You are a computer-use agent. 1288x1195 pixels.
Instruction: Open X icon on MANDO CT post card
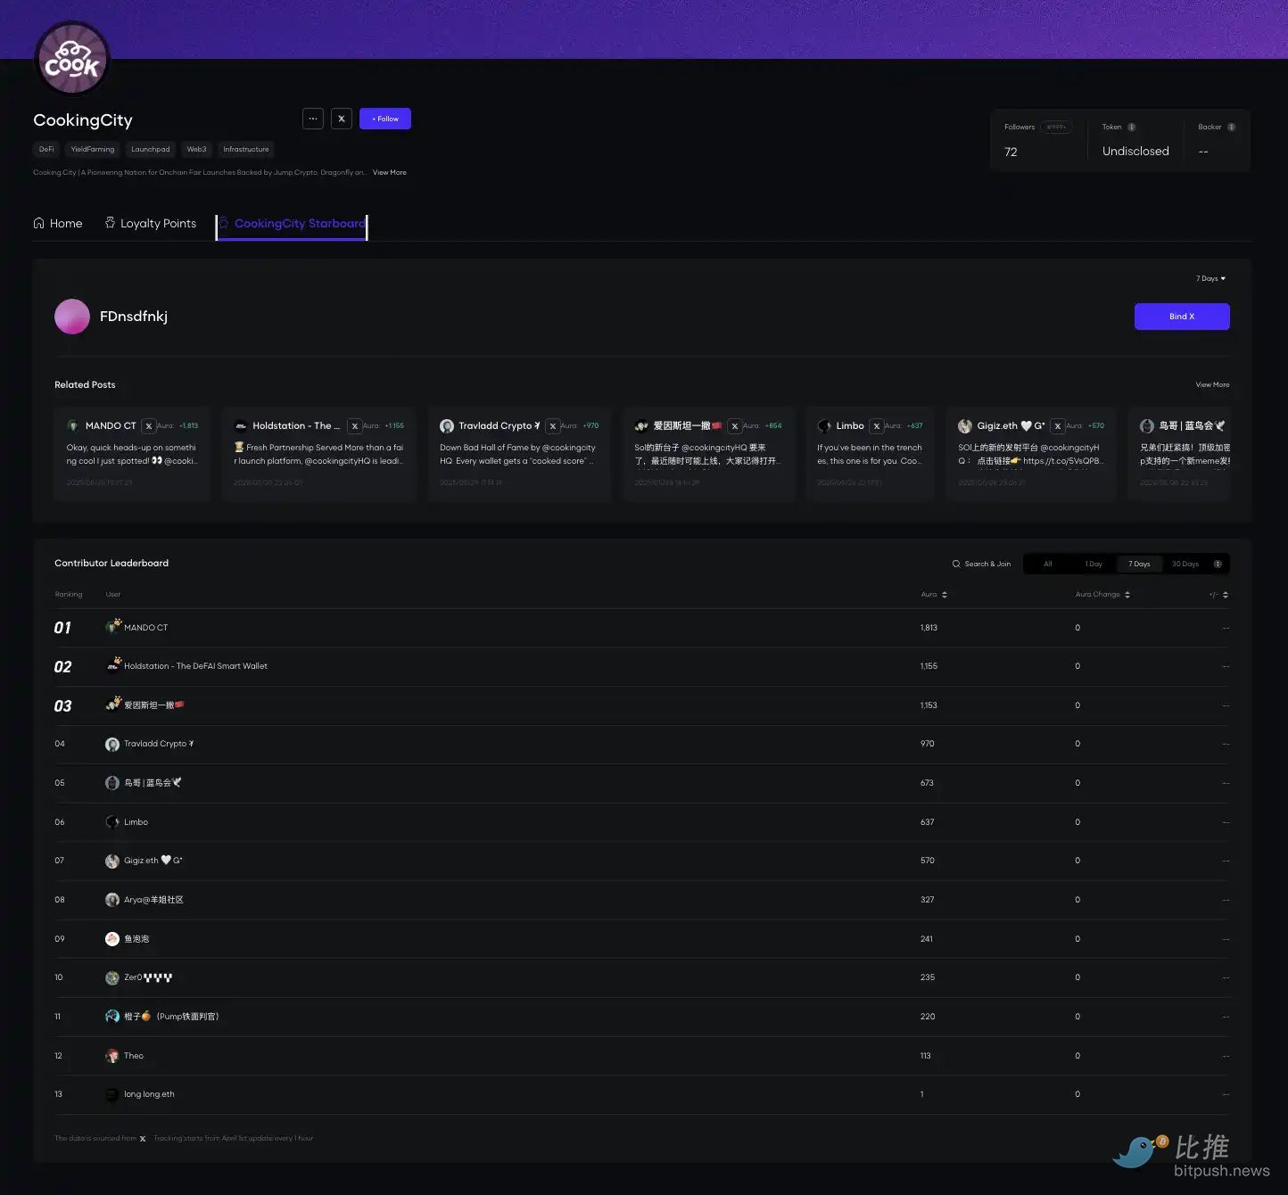coord(149,426)
